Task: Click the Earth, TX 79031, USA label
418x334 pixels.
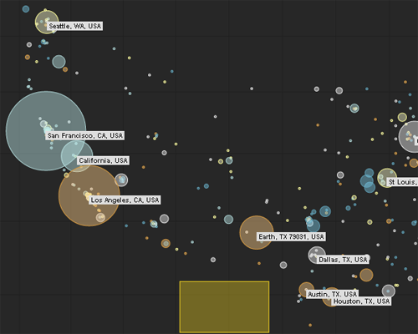Action: pos(291,237)
